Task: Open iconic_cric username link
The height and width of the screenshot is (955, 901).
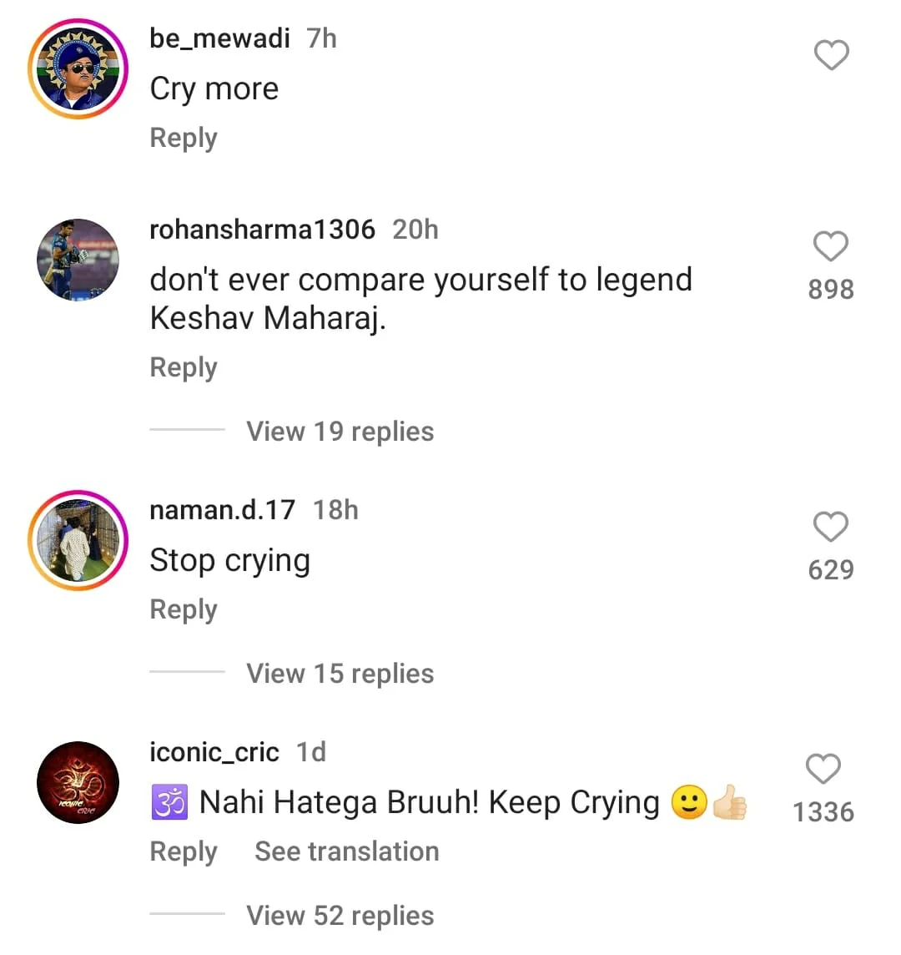Action: [x=214, y=752]
